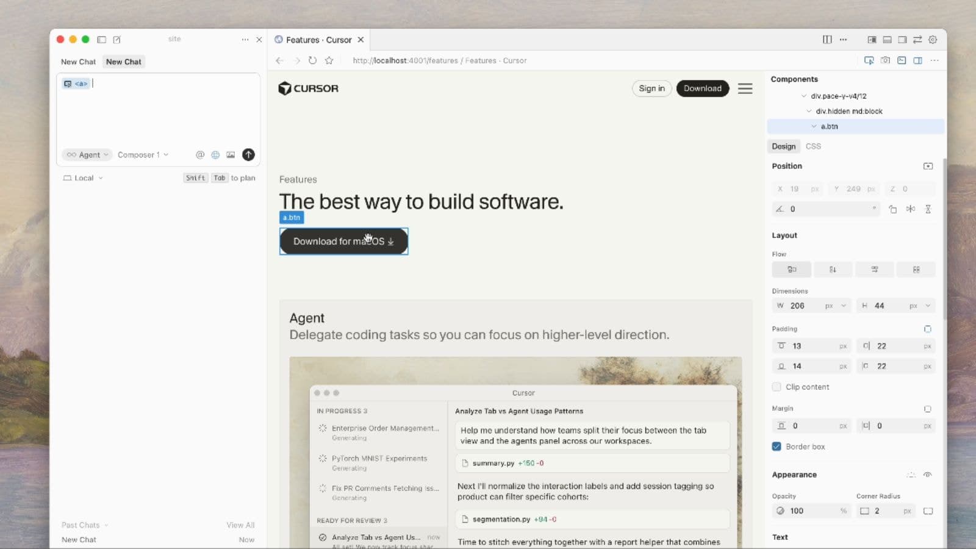Enable the Clip content checkbox
Screen dimensions: 976x549
(777, 387)
